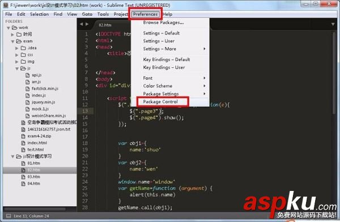This screenshot has height=222, width=340.
Task: Open the Preferences menu
Action: click(145, 14)
